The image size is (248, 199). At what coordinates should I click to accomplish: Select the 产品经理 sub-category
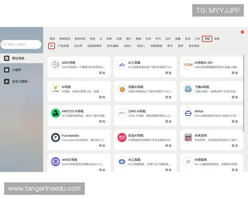(63, 46)
